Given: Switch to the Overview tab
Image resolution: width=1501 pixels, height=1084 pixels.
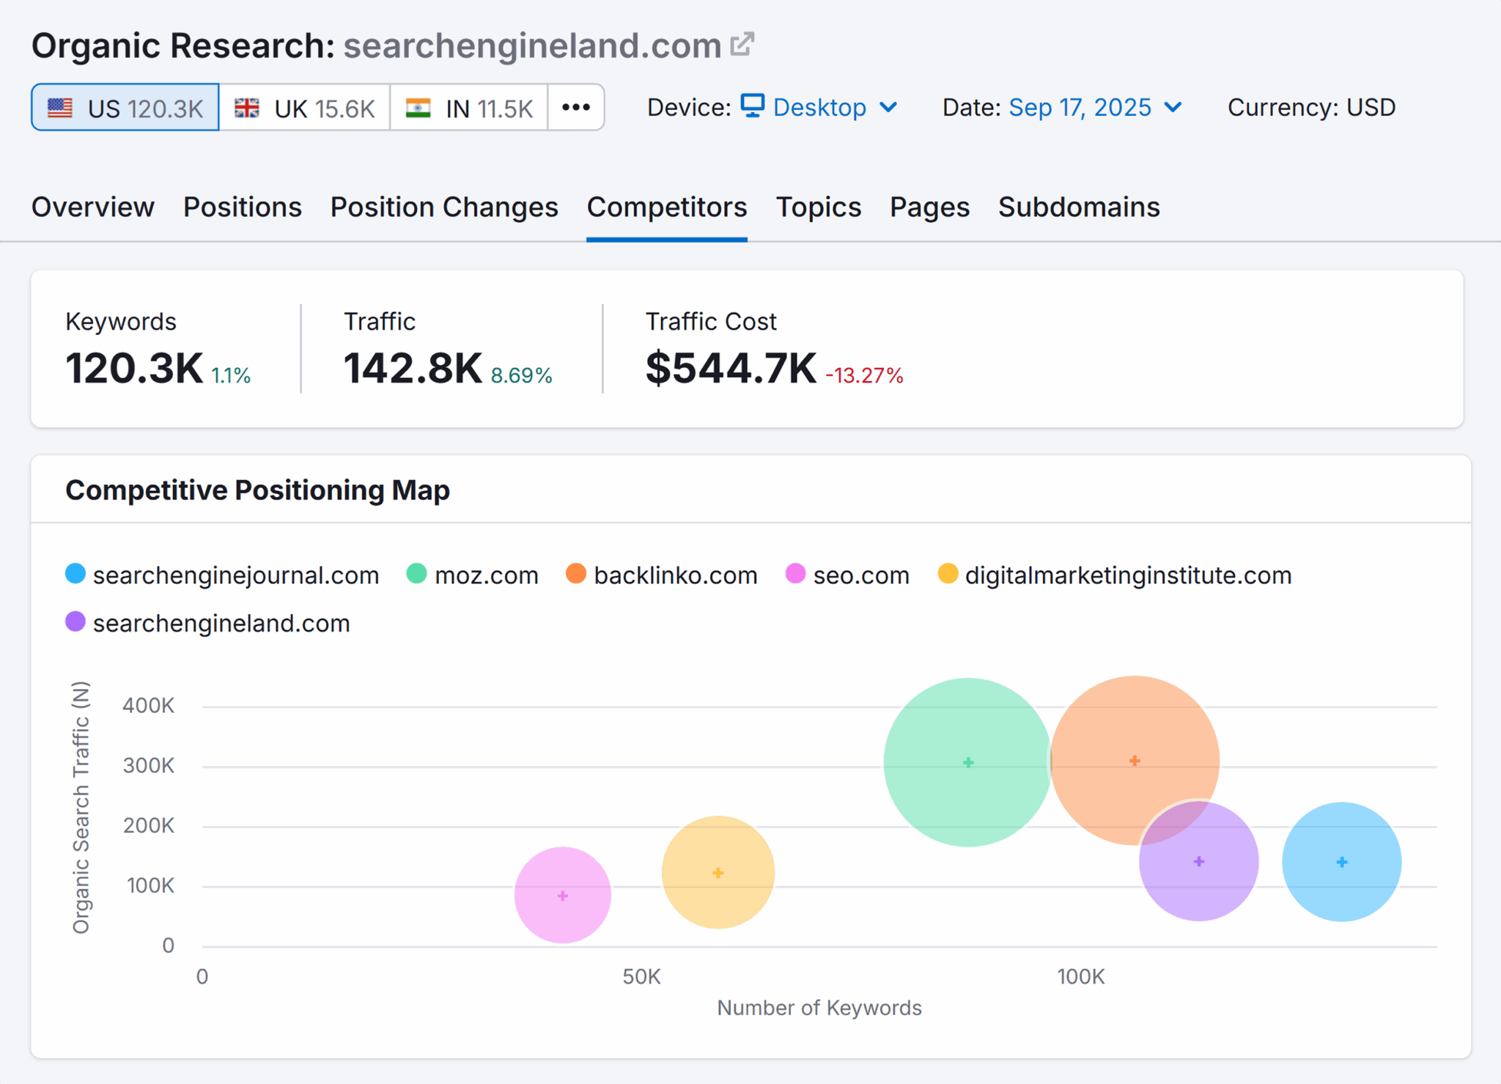Looking at the screenshot, I should 93,207.
